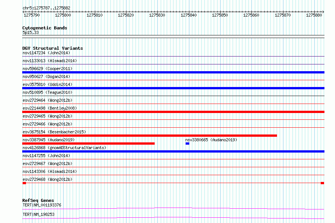The image size is (335, 223).
Task: Click the blue bar of nsv596629
Action: pyautogui.click(x=173, y=72)
